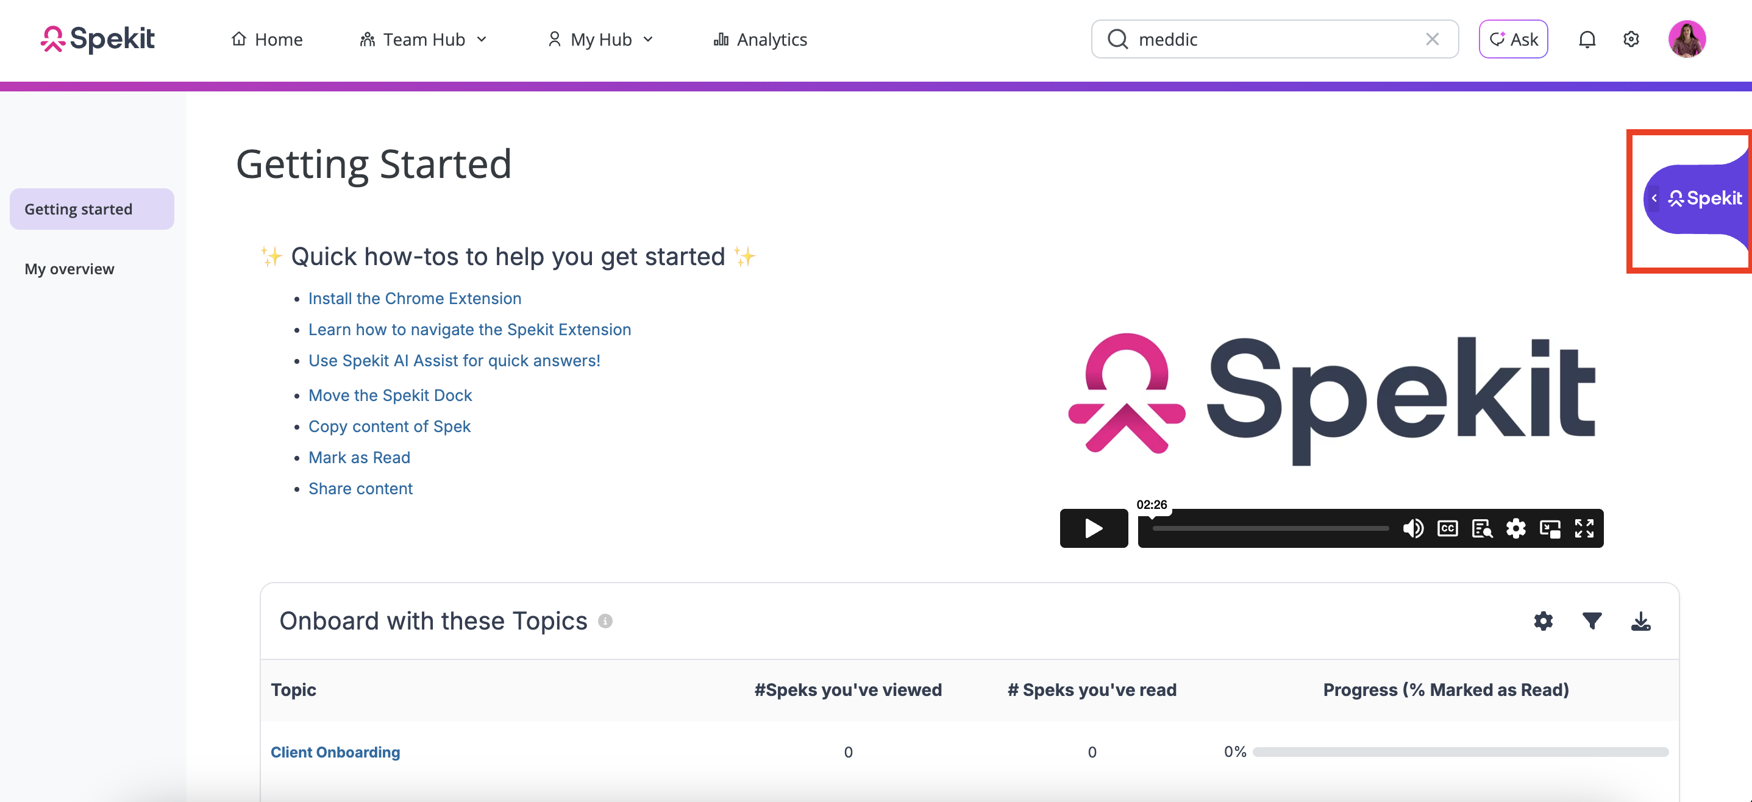Open video player settings gear

1515,528
